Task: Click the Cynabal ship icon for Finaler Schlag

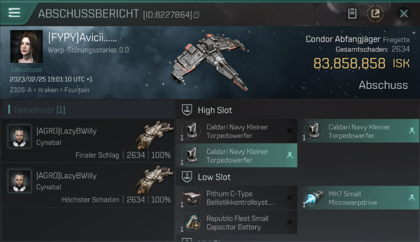Action: (x=155, y=136)
